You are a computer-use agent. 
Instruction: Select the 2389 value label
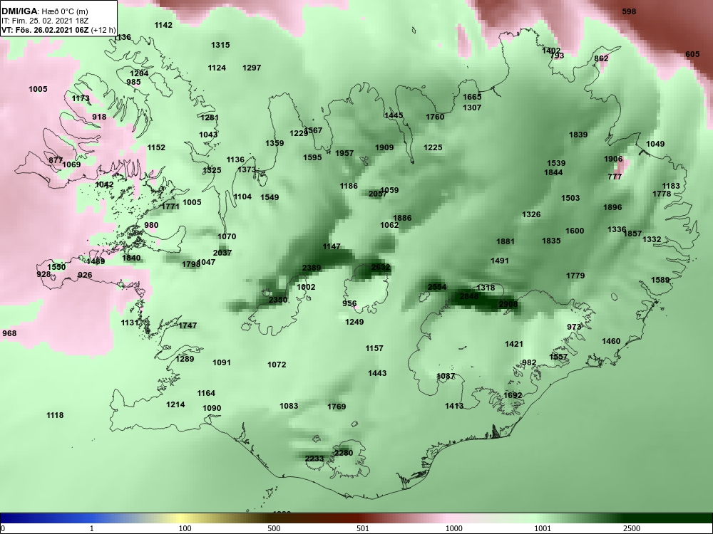pos(312,268)
